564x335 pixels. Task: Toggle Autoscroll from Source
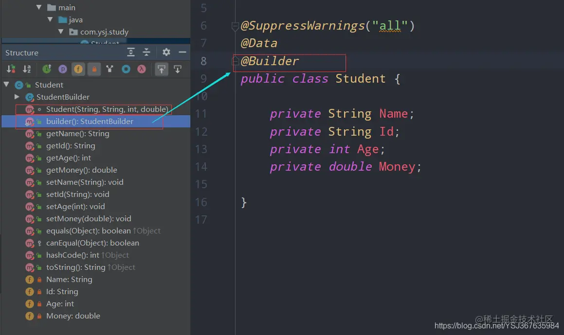point(178,69)
